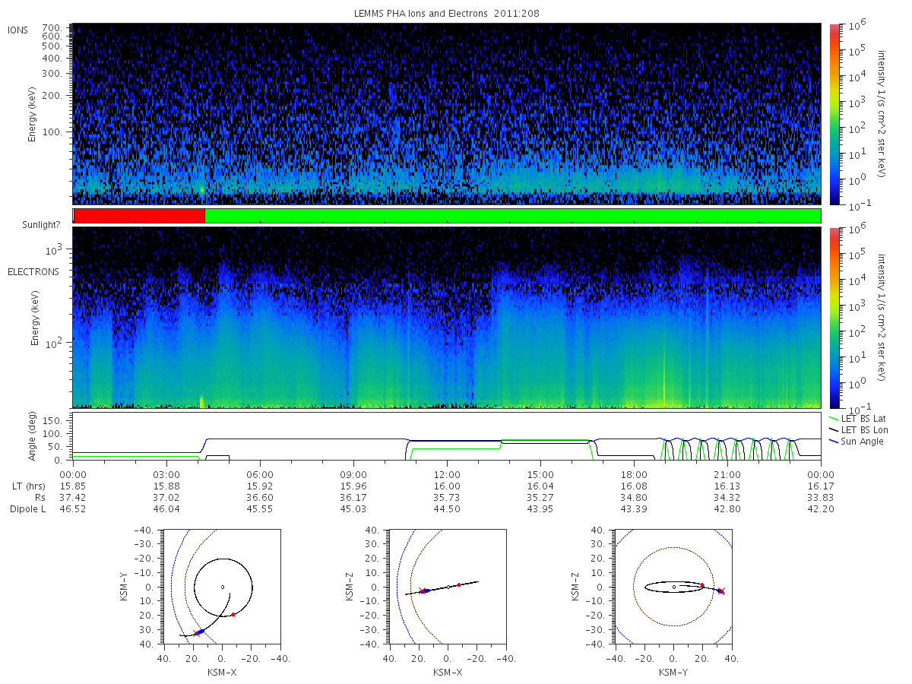
Task: Click the red X marker in KSM-Y/KSM-Z plot
Action: tap(721, 591)
